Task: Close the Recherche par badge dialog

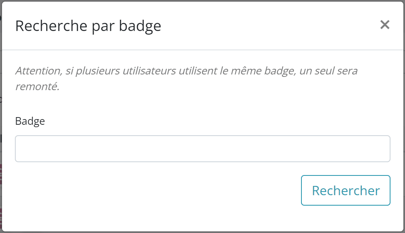Action: pos(384,25)
